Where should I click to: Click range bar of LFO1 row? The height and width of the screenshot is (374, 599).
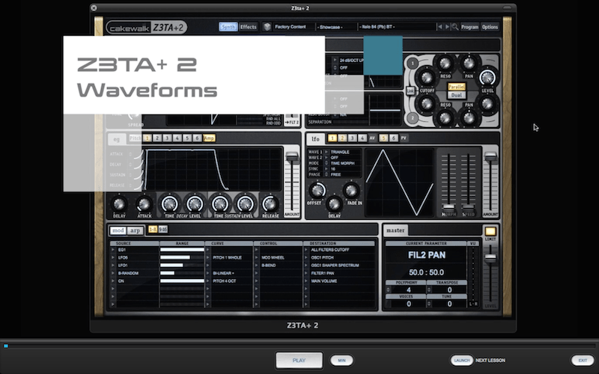(x=182, y=266)
